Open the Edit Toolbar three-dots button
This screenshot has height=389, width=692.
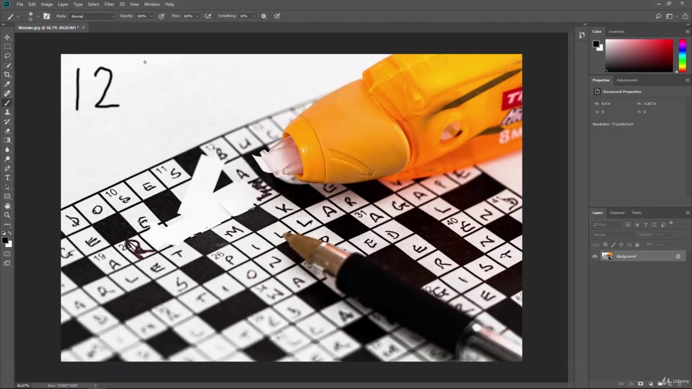[8, 224]
